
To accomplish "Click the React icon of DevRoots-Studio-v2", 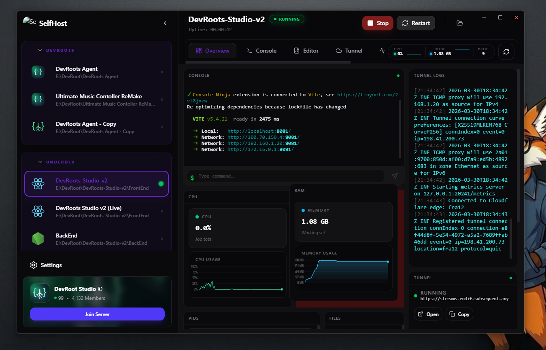I will tap(38, 184).
